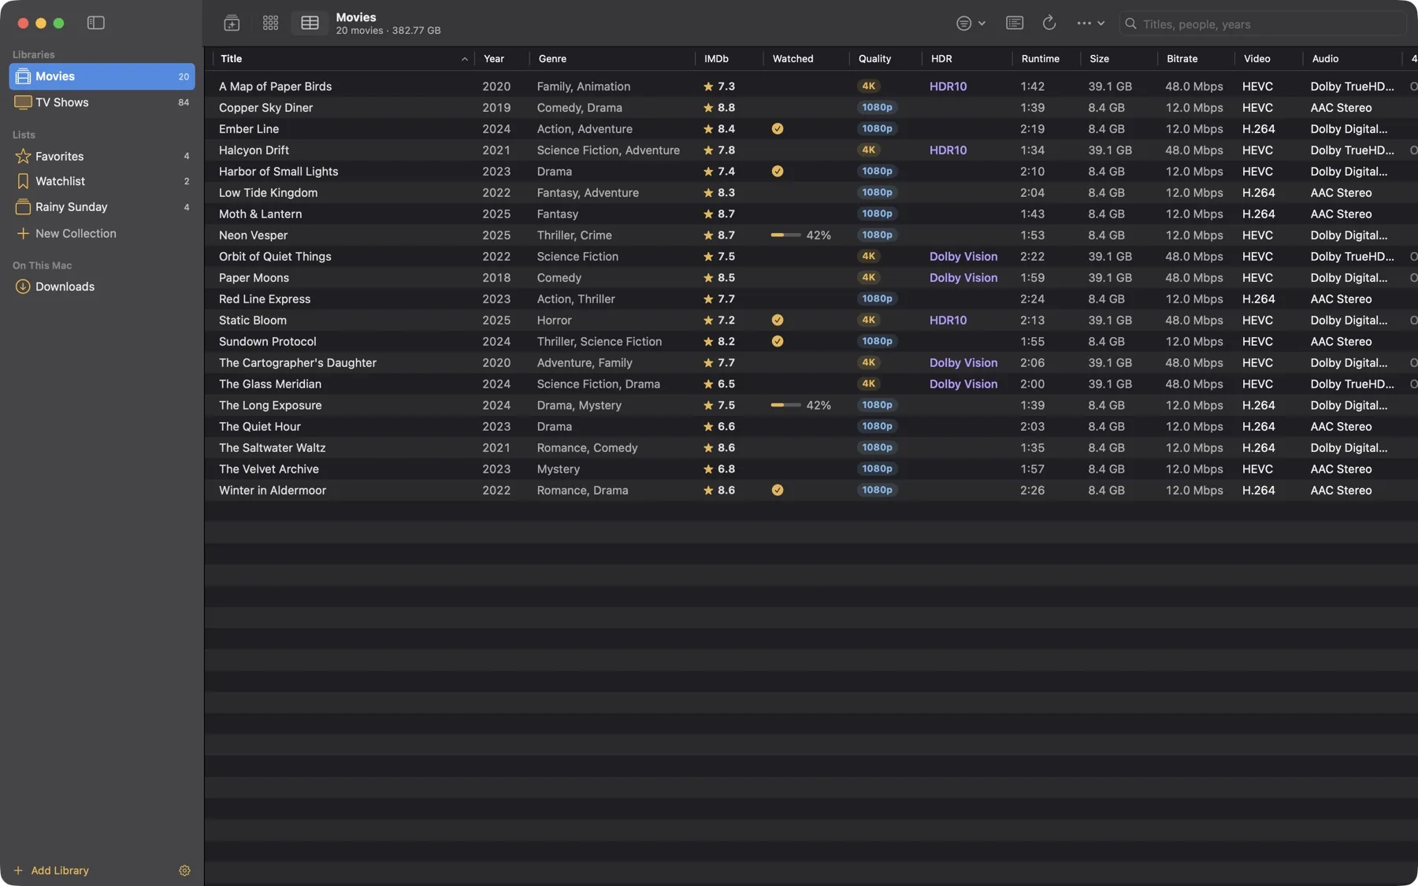The height and width of the screenshot is (886, 1418).
Task: Click the rating star for The Quiet Hour
Action: [x=708, y=427]
